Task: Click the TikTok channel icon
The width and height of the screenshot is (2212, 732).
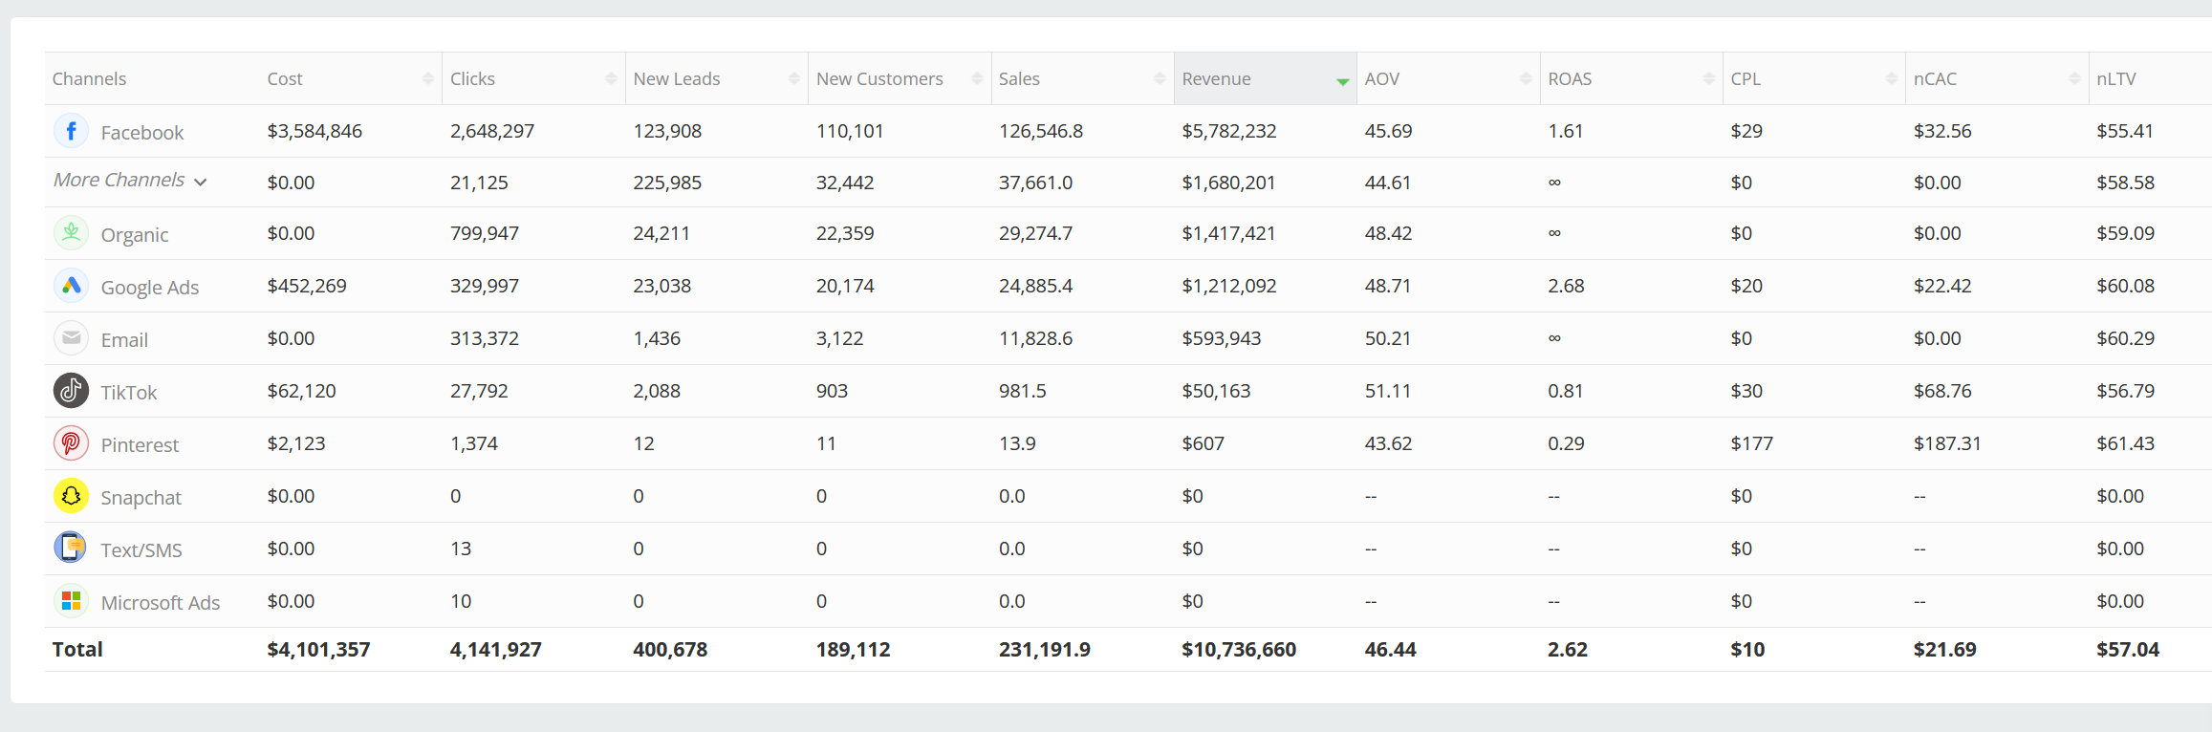Action: pos(71,391)
